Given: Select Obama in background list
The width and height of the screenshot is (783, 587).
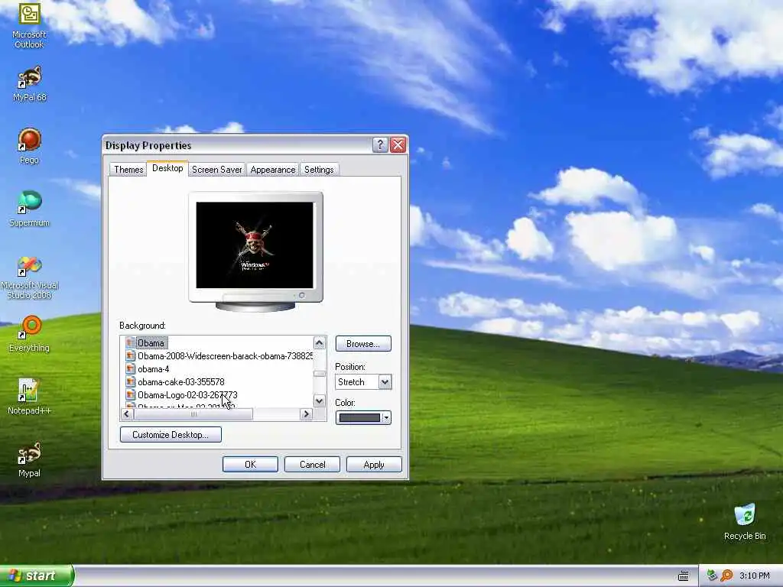Looking at the screenshot, I should (151, 343).
